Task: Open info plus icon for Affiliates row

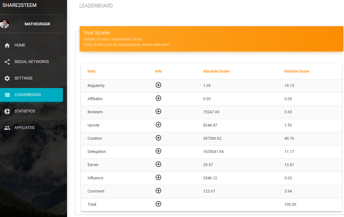Action: pos(158,98)
